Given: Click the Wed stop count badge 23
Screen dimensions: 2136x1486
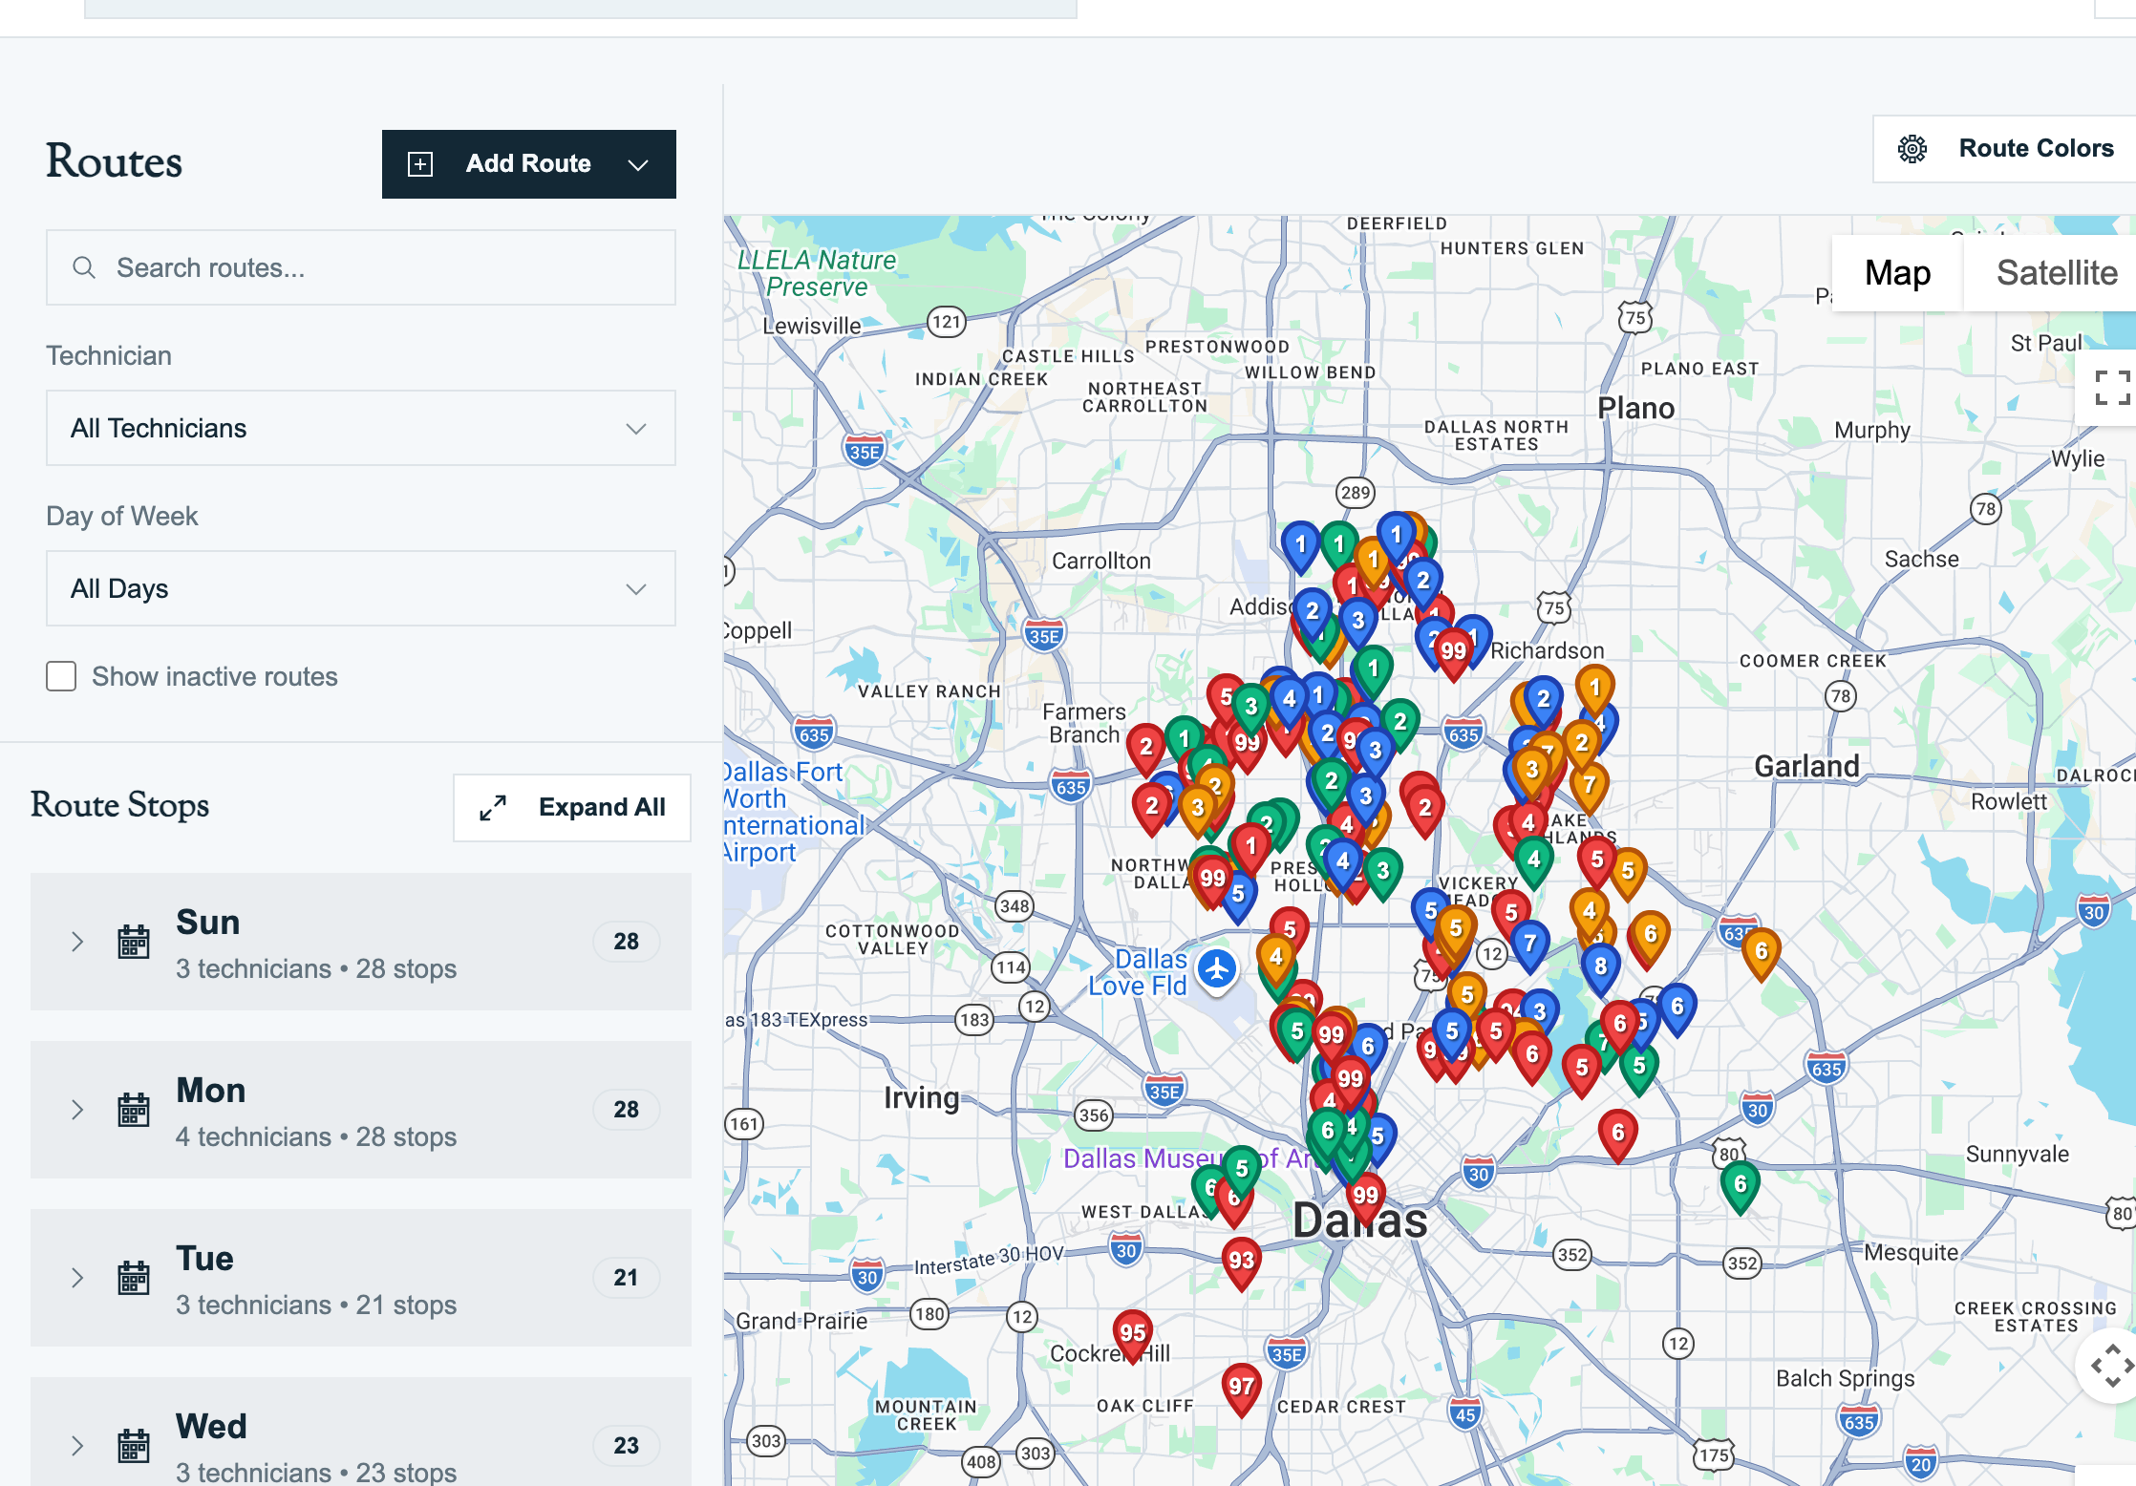Looking at the screenshot, I should (x=627, y=1446).
